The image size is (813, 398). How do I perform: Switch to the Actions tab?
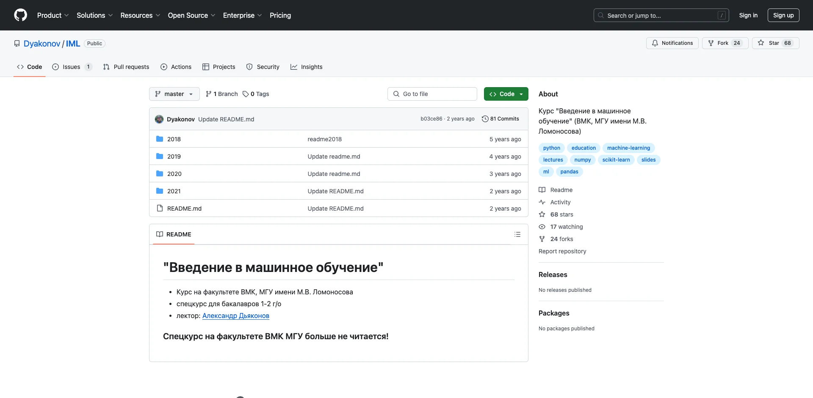tap(176, 67)
